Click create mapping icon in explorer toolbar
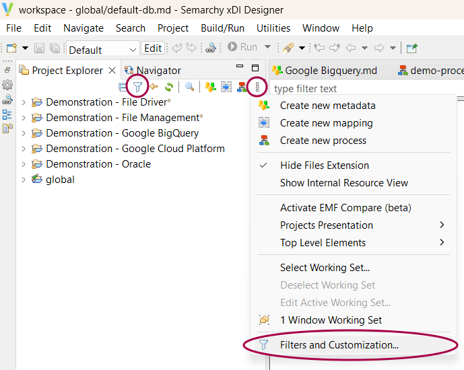Screen dimensions: 464x370 226,87
